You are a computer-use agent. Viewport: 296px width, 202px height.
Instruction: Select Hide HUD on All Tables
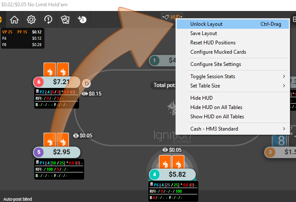coord(233,107)
